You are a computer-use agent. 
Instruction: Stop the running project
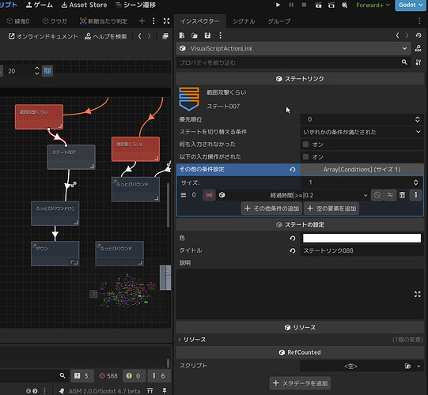pyautogui.click(x=304, y=5)
